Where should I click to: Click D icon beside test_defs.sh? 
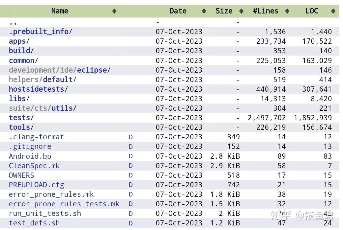131,223
